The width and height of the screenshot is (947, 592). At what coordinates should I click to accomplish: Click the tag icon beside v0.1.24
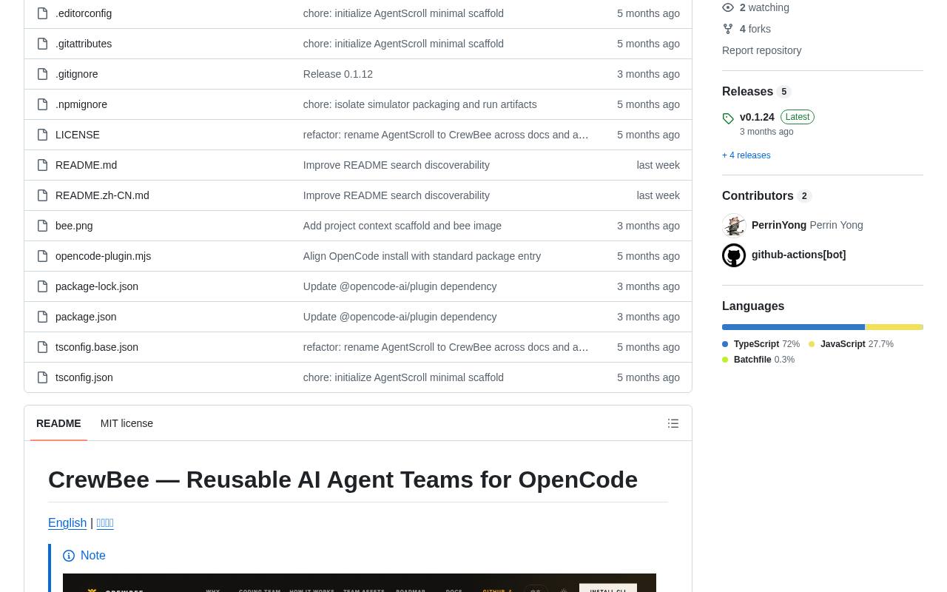[728, 118]
